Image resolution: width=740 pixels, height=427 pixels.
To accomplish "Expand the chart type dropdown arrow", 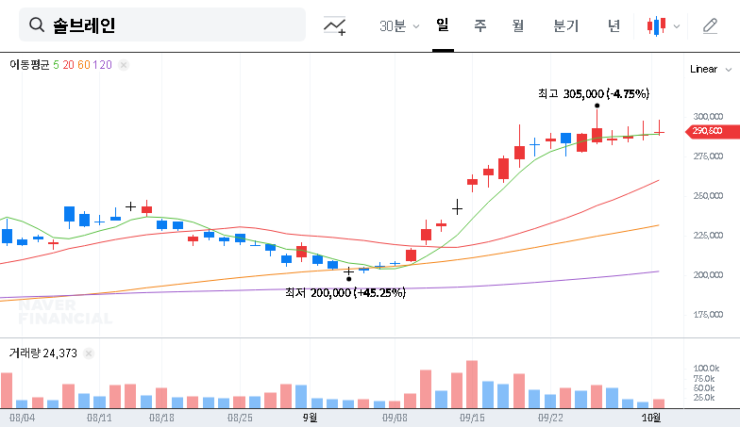I will tap(676, 26).
